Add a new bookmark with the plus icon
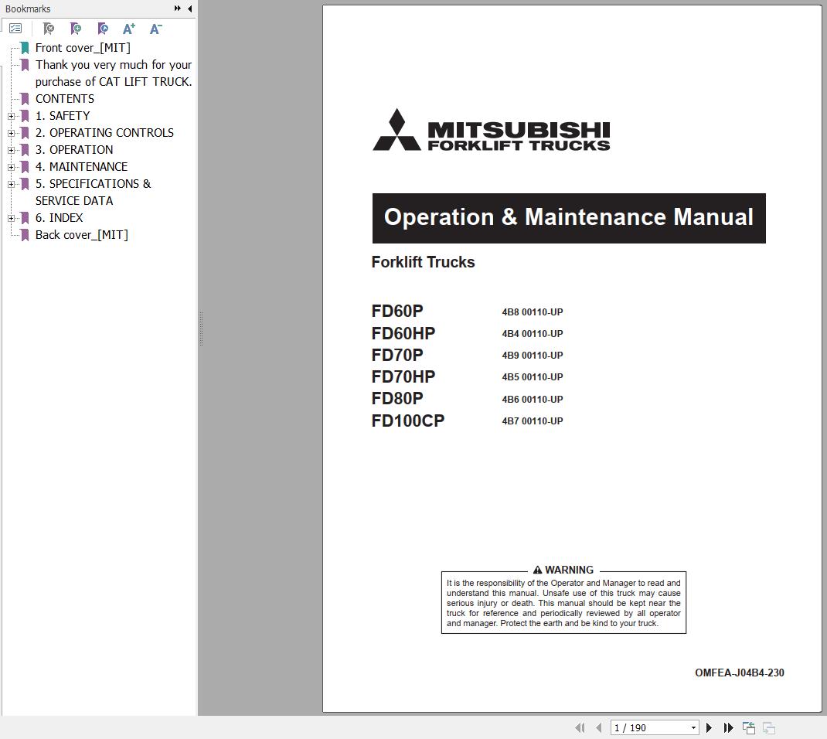This screenshot has height=739, width=827. [x=76, y=29]
